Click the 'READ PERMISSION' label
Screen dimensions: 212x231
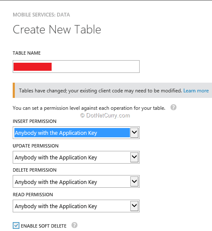[x=33, y=195]
